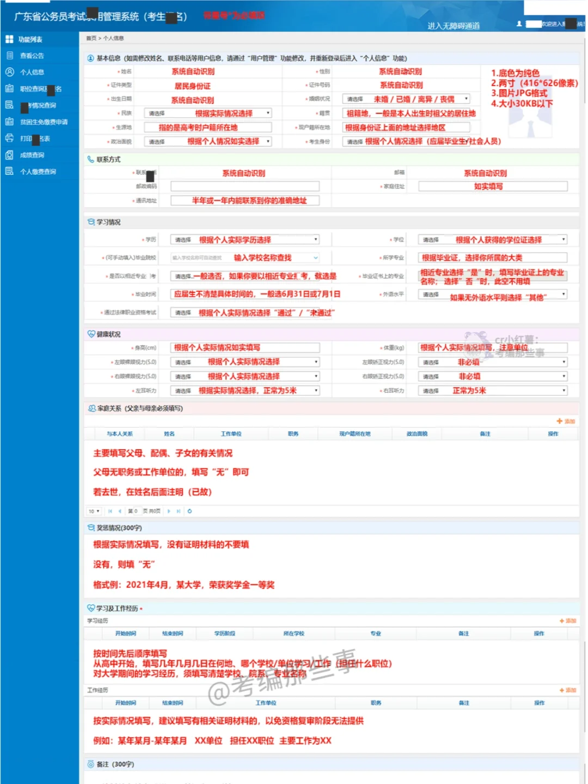Go to next page in family table pager
The image size is (588, 784).
[169, 511]
